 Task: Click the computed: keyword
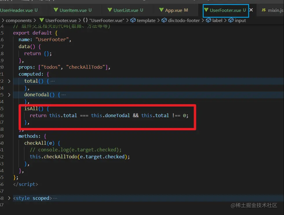31,74
